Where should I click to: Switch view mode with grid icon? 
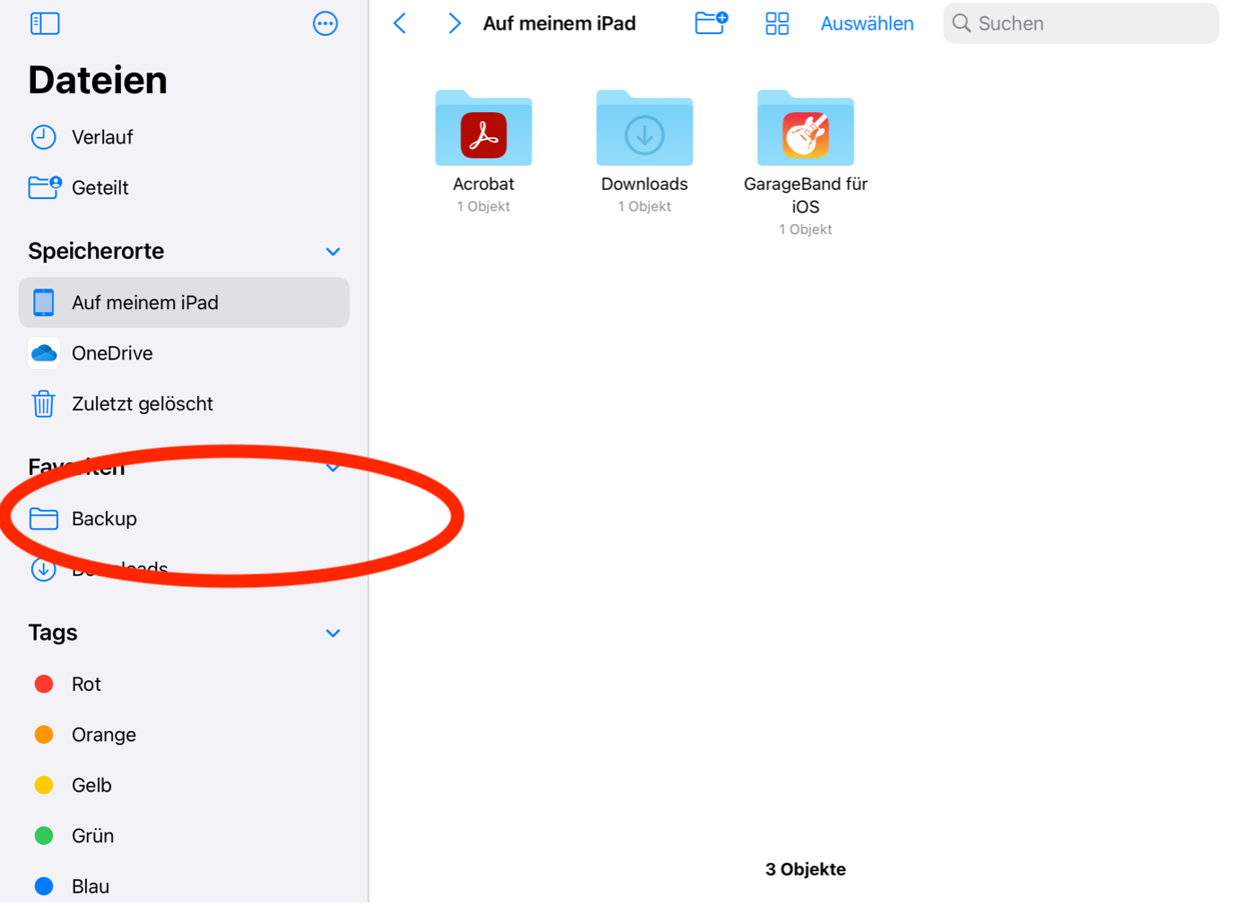click(x=777, y=23)
